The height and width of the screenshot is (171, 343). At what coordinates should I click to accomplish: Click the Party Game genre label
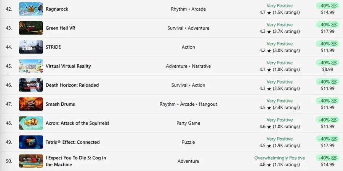[x=188, y=123]
